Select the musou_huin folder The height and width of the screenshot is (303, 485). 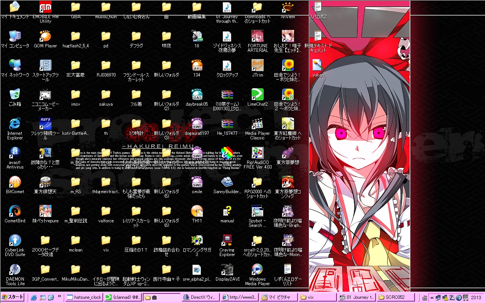pos(106,7)
